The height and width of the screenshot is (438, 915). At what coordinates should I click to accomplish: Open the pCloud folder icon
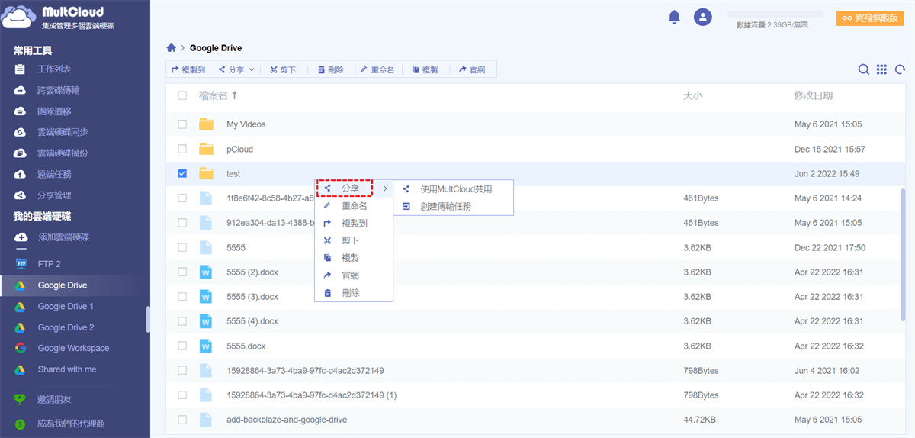tap(206, 149)
